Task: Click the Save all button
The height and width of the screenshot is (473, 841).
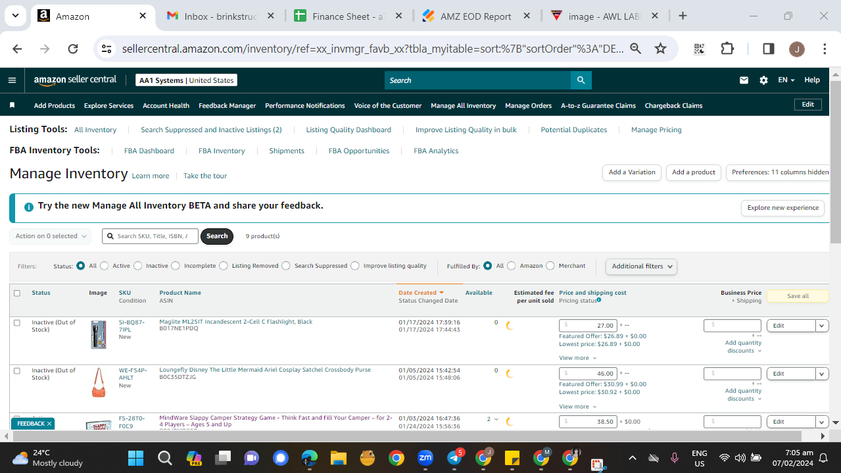Action: coord(798,296)
